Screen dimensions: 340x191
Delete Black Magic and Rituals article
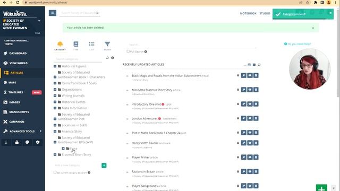[x=256, y=75]
